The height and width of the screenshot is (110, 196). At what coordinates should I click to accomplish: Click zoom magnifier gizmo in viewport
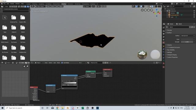[152, 10]
